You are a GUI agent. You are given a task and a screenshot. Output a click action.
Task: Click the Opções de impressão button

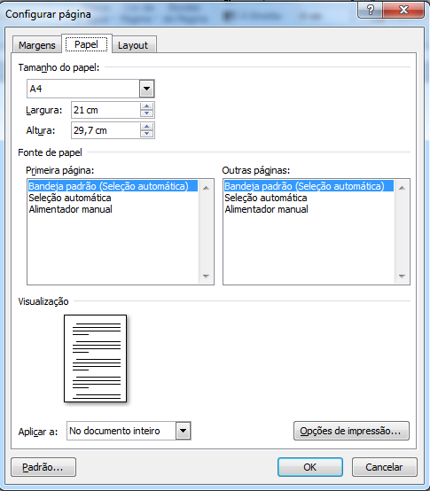tap(351, 431)
